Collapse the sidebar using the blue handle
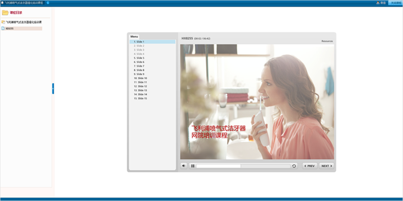The height and width of the screenshot is (201, 403). pyautogui.click(x=53, y=89)
